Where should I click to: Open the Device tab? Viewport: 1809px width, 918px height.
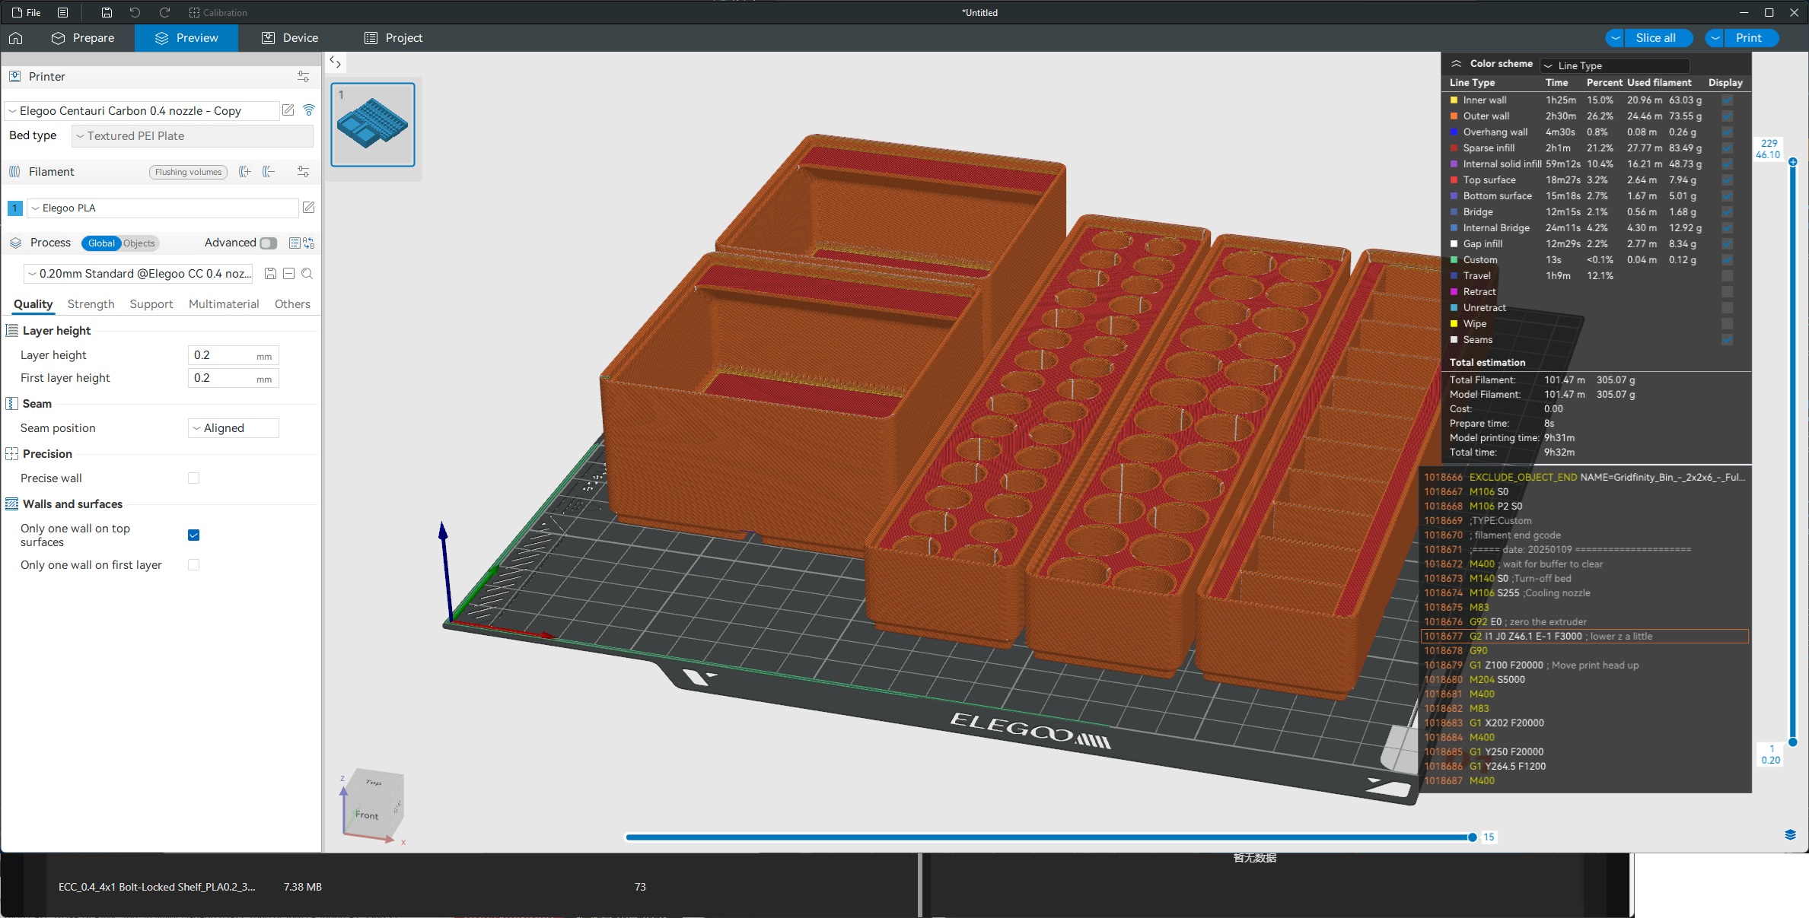point(289,38)
